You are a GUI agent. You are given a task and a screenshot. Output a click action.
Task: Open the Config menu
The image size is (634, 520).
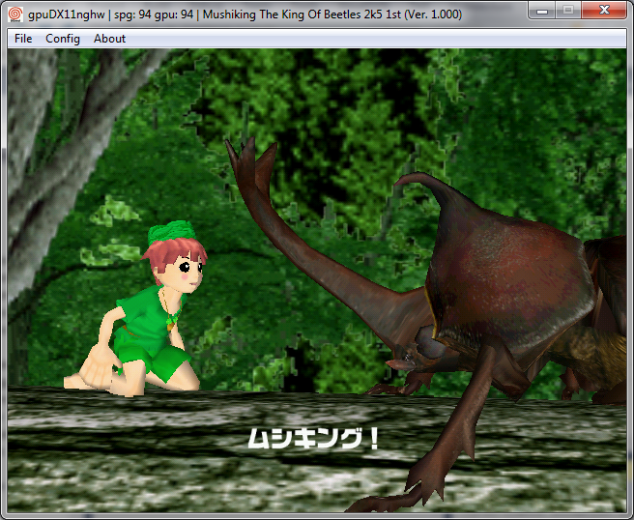click(63, 39)
